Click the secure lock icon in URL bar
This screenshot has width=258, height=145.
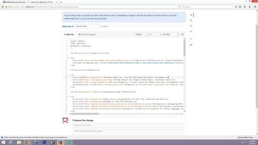(6, 7)
